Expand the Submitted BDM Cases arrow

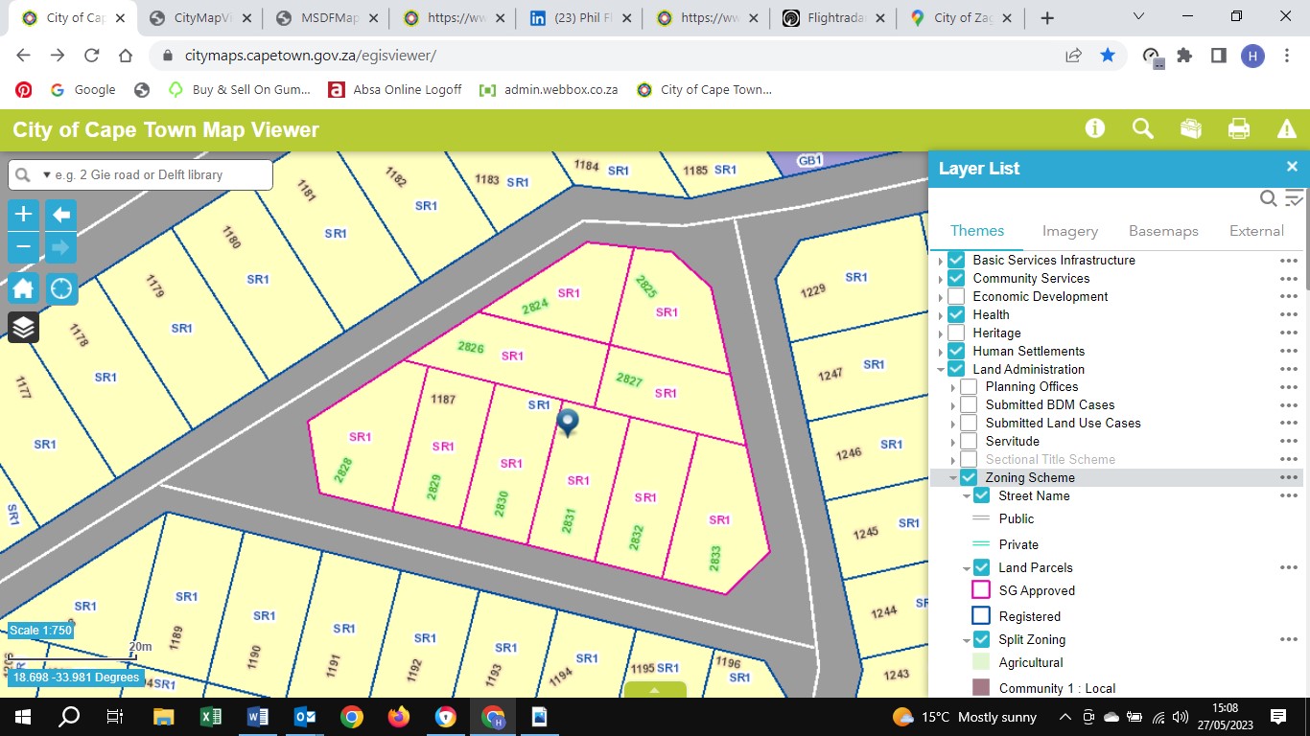pyautogui.click(x=953, y=405)
